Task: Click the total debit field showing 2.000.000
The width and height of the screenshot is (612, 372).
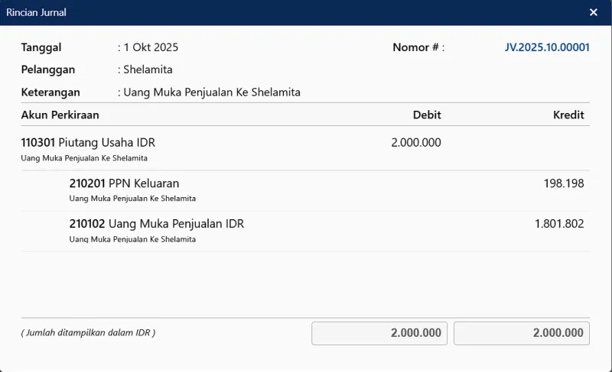Action: point(379,333)
